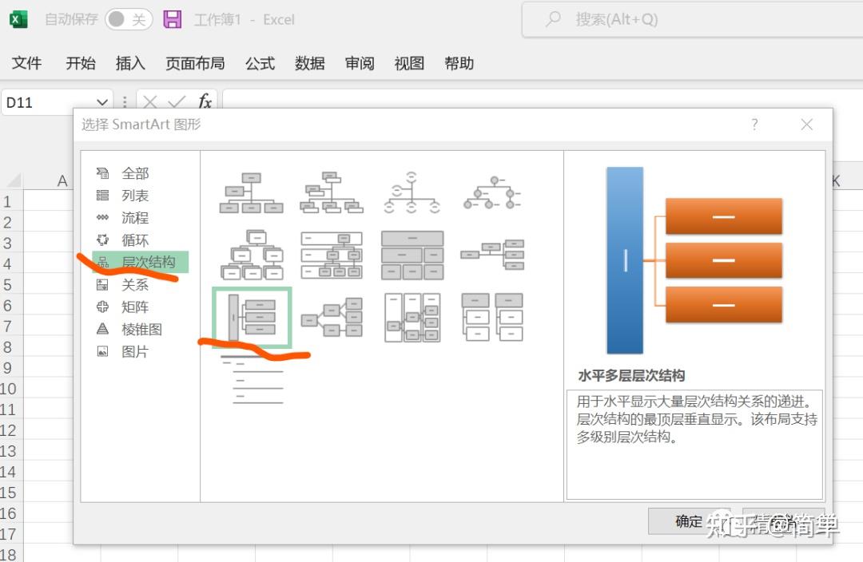Switch to the 数据 ribbon tab
This screenshot has width=863, height=562.
tap(309, 64)
